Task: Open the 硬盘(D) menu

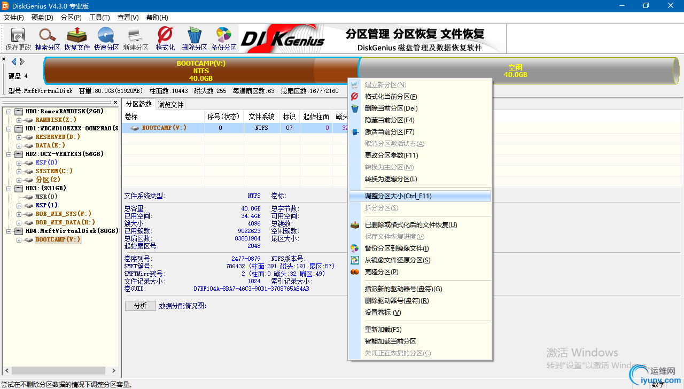Action: (x=42, y=18)
